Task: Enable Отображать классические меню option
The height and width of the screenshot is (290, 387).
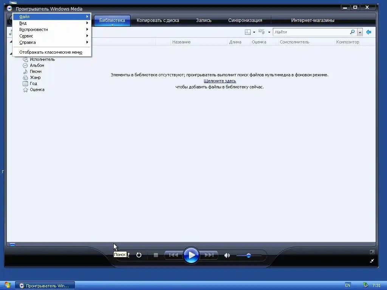Action: tap(52, 52)
